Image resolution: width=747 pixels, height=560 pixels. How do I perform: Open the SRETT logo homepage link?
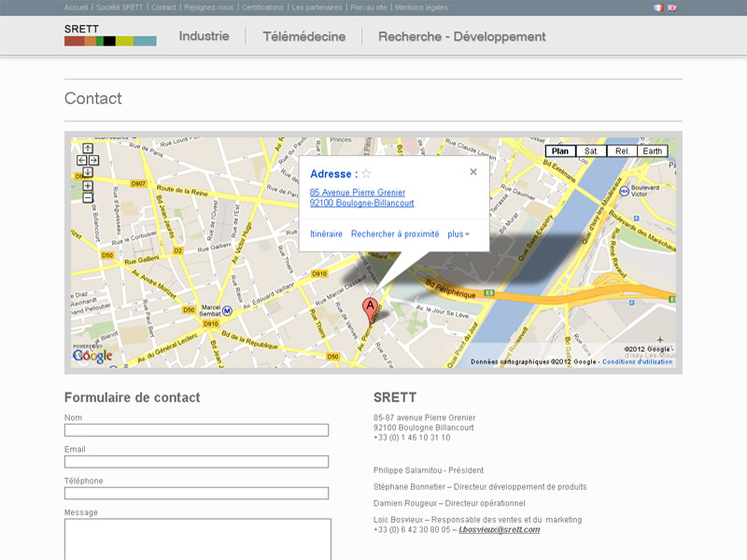coord(110,35)
